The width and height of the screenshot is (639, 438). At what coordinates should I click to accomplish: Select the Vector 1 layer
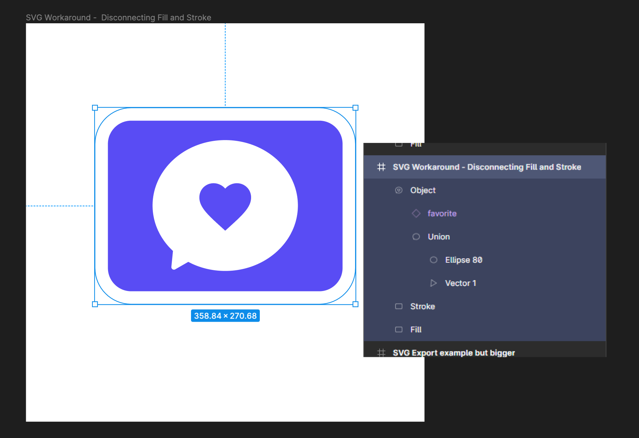(x=485, y=283)
